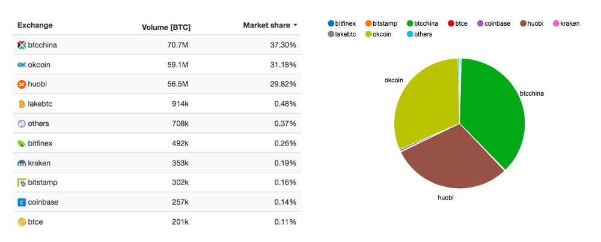
Task: Click the 0.37% market share cell
Action: point(285,124)
